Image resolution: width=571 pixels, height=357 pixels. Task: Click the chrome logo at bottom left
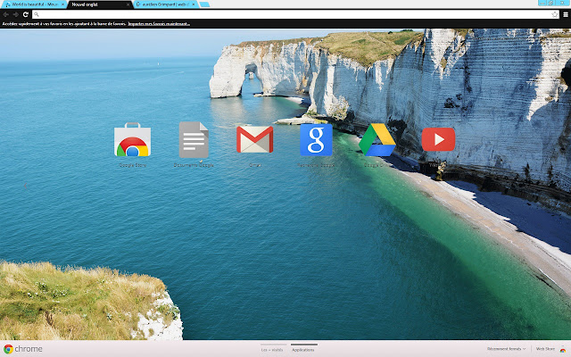tap(22, 349)
